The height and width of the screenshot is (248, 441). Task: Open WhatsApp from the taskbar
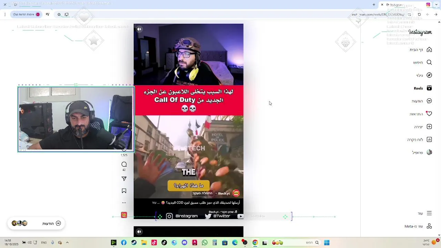pyautogui.click(x=205, y=243)
